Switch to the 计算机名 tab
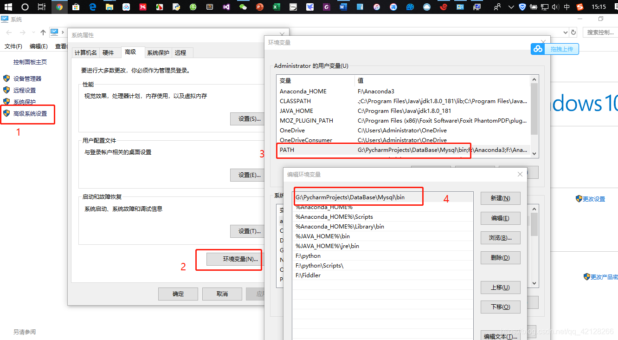This screenshot has width=618, height=340. point(86,52)
